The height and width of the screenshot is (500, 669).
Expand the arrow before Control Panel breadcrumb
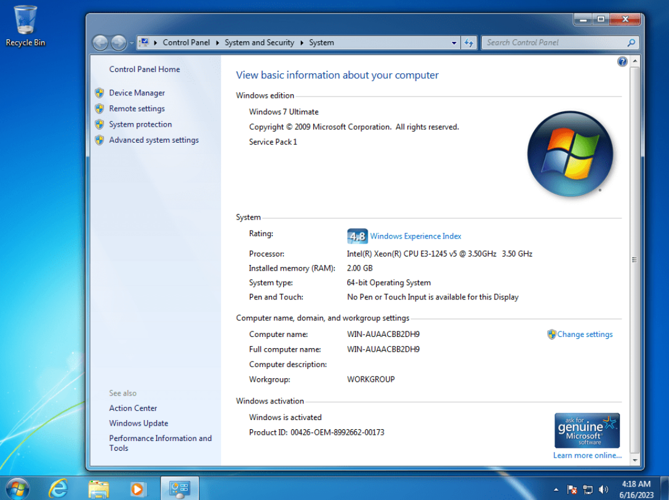tap(155, 42)
